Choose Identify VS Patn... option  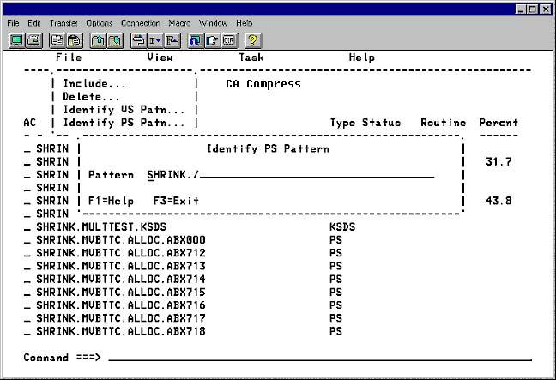(x=124, y=110)
